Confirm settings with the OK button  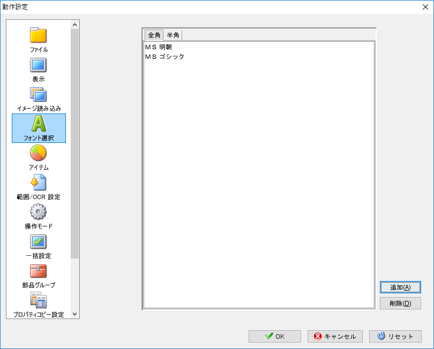coord(274,336)
